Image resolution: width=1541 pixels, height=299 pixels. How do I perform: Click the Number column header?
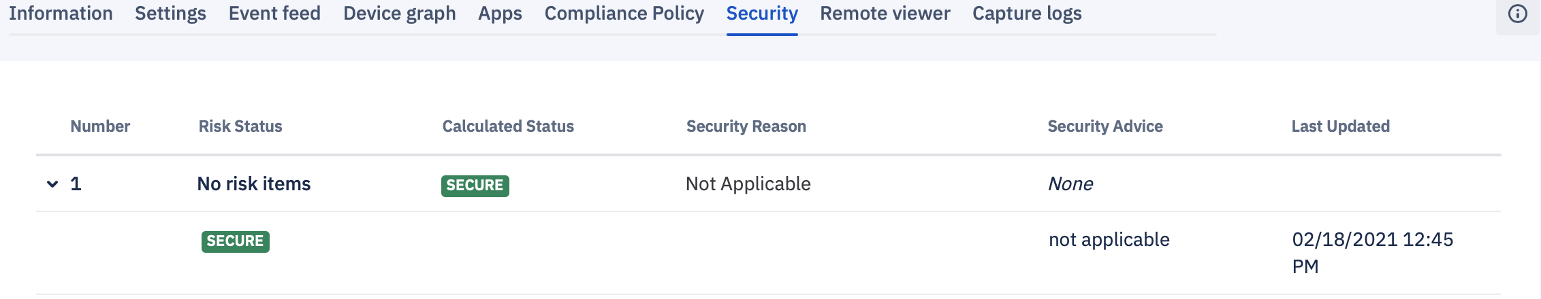coord(100,126)
